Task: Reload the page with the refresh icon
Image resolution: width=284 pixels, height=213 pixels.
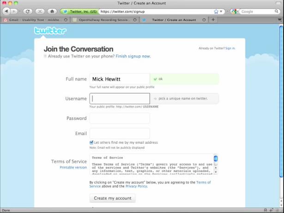Action: (28, 12)
